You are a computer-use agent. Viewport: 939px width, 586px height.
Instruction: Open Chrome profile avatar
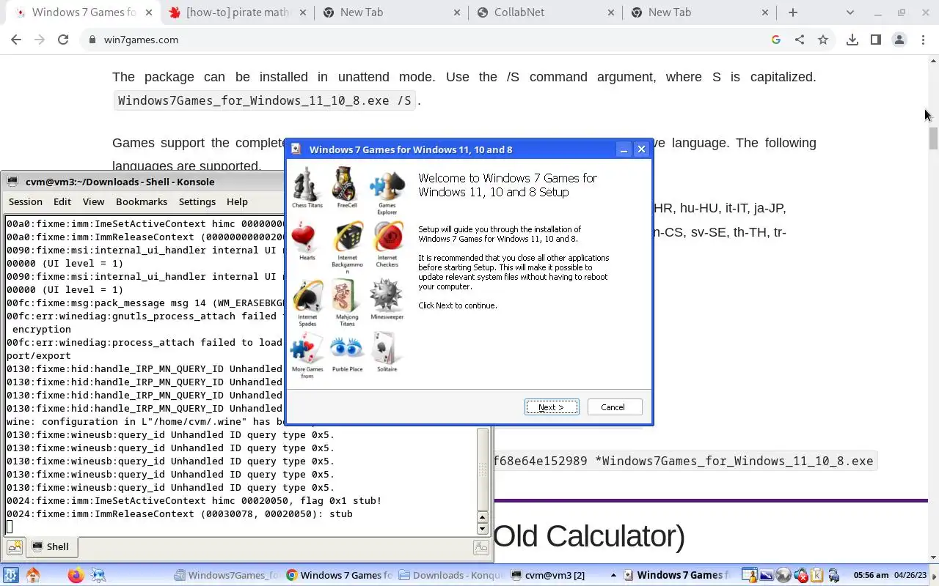(x=899, y=40)
